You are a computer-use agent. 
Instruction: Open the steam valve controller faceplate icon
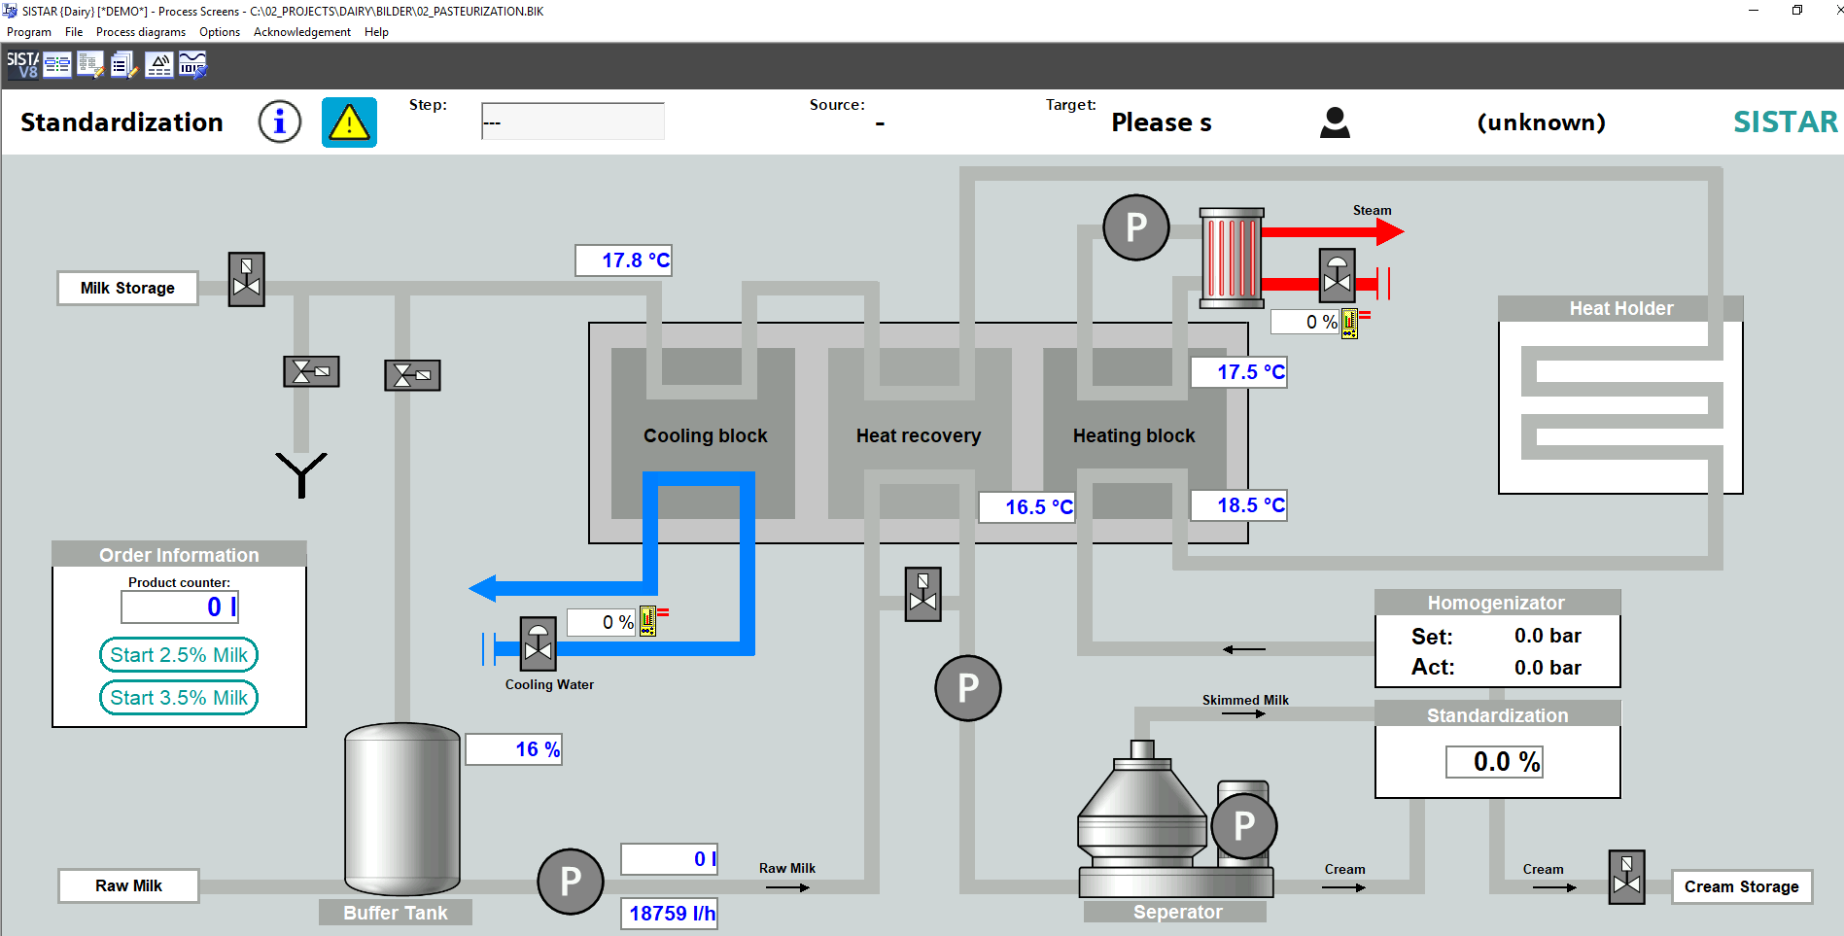pyautogui.click(x=1349, y=324)
